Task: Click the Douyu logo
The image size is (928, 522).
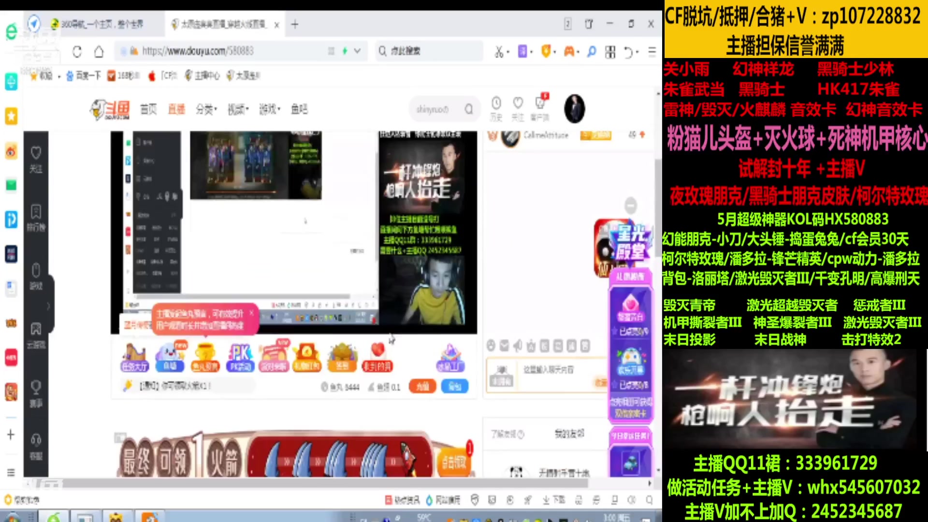Action: click(x=110, y=110)
